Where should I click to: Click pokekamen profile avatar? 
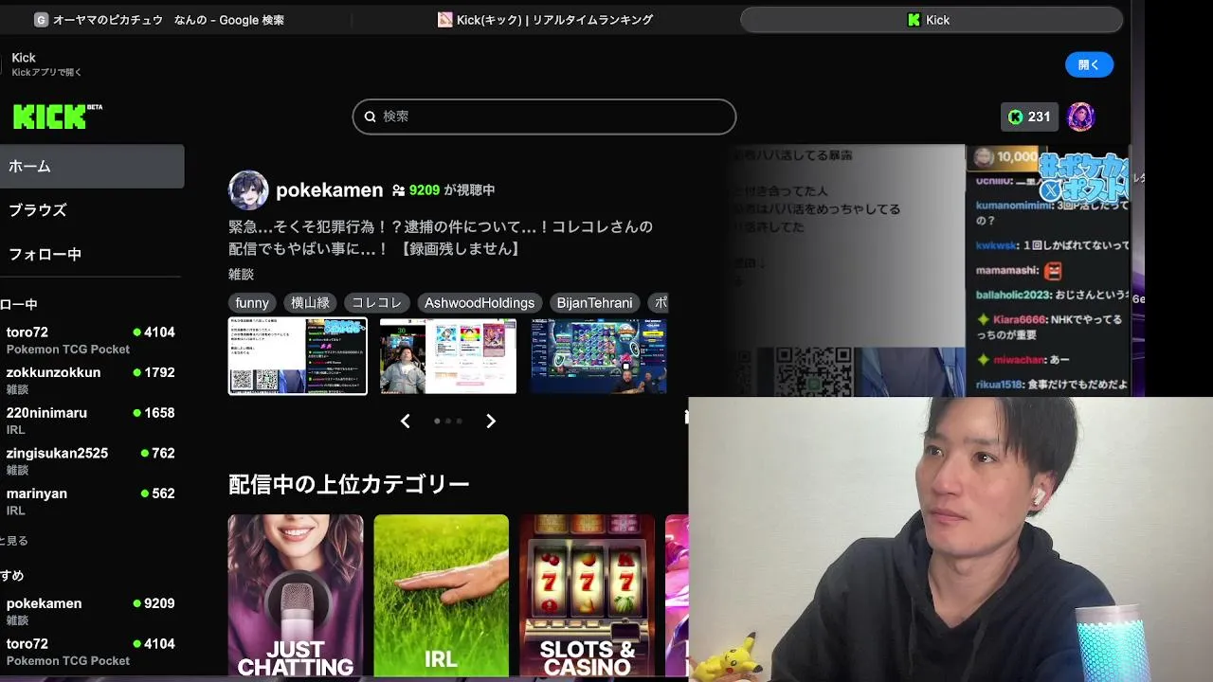248,190
